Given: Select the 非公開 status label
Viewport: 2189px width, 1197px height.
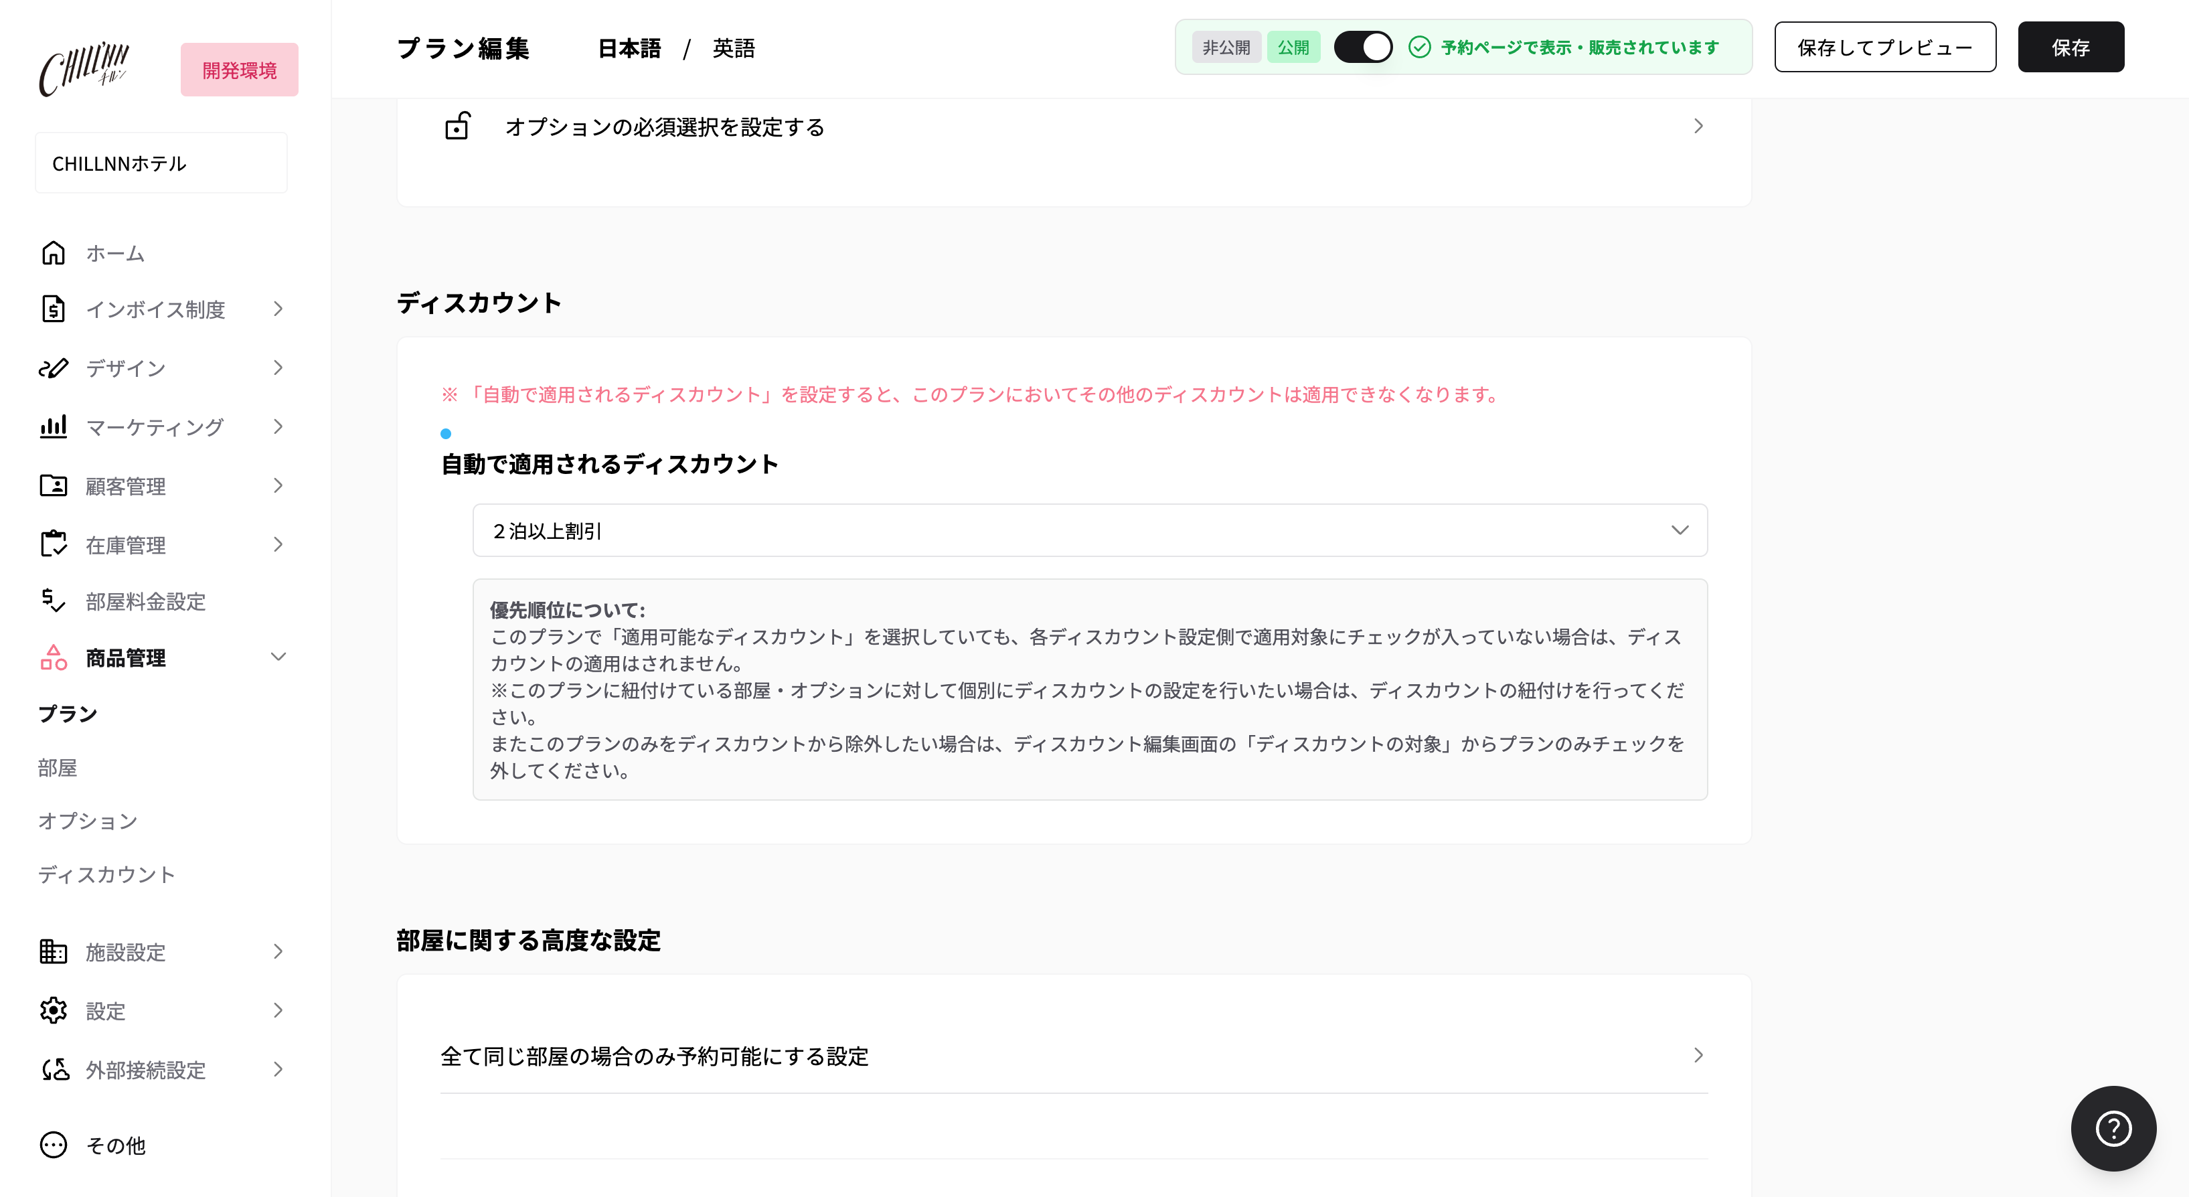Looking at the screenshot, I should [1225, 47].
